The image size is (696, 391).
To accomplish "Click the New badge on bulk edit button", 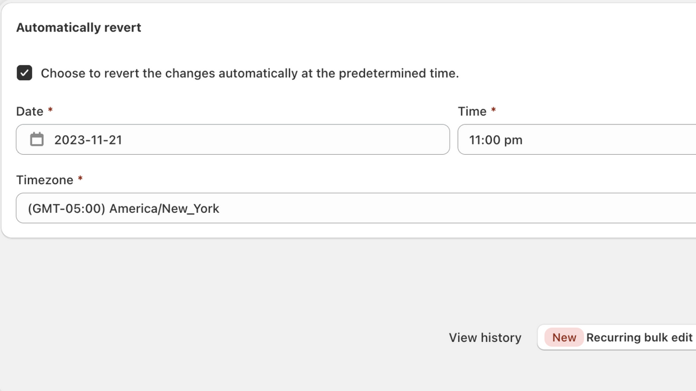I will (564, 337).
